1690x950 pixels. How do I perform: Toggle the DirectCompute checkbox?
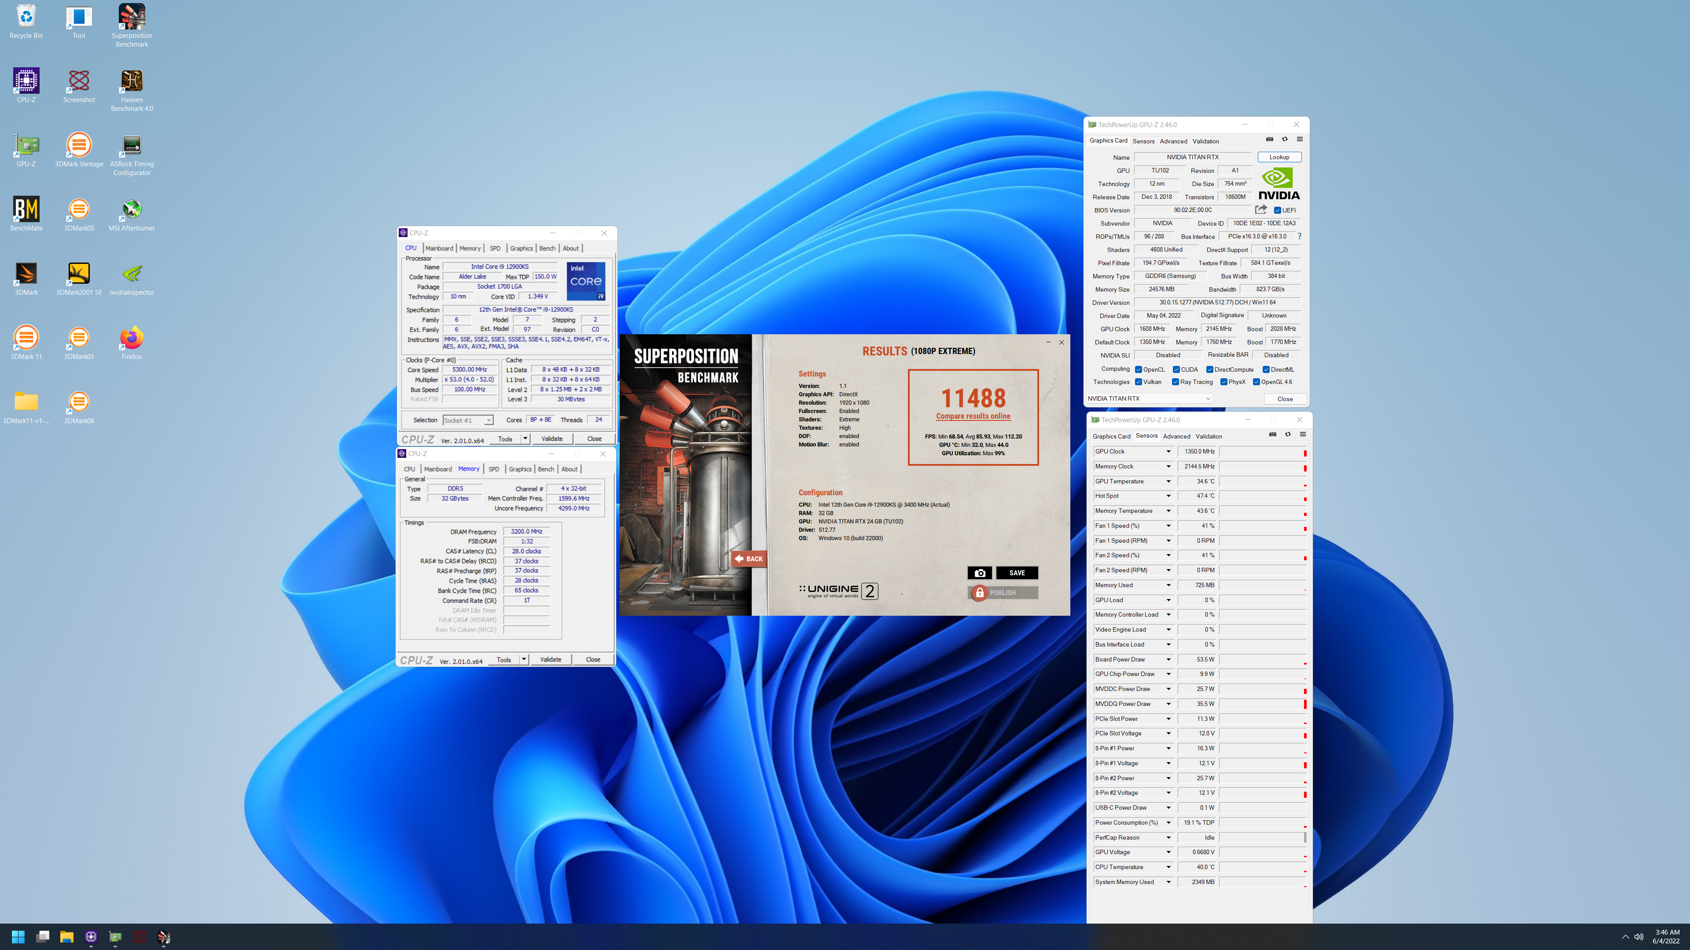1210,369
